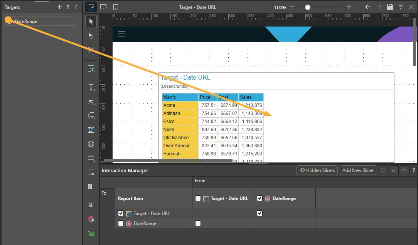
Task: Expand the Interaction Manager with up chevron
Action: (404, 170)
